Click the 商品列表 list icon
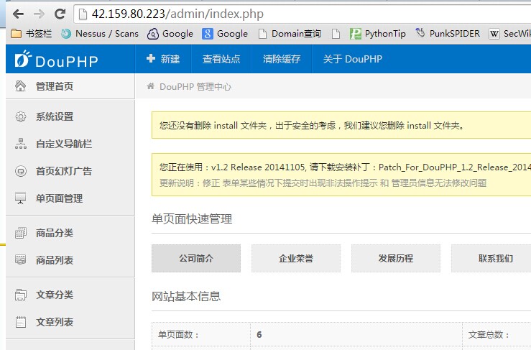 (21, 260)
